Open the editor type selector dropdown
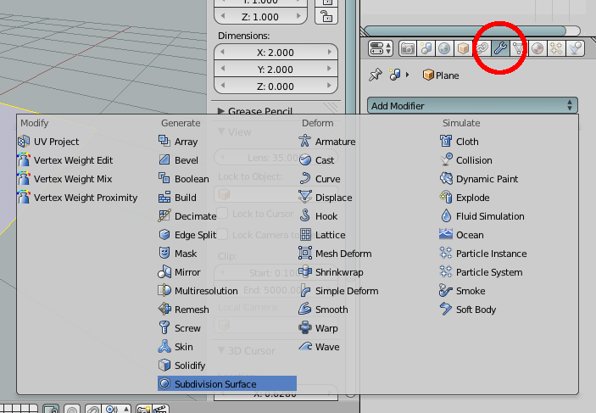Image resolution: width=596 pixels, height=413 pixels. click(x=380, y=48)
